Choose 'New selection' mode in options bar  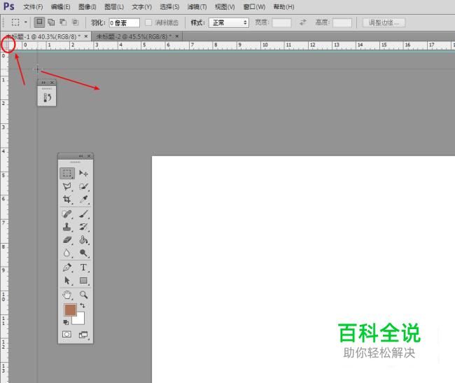(x=39, y=22)
